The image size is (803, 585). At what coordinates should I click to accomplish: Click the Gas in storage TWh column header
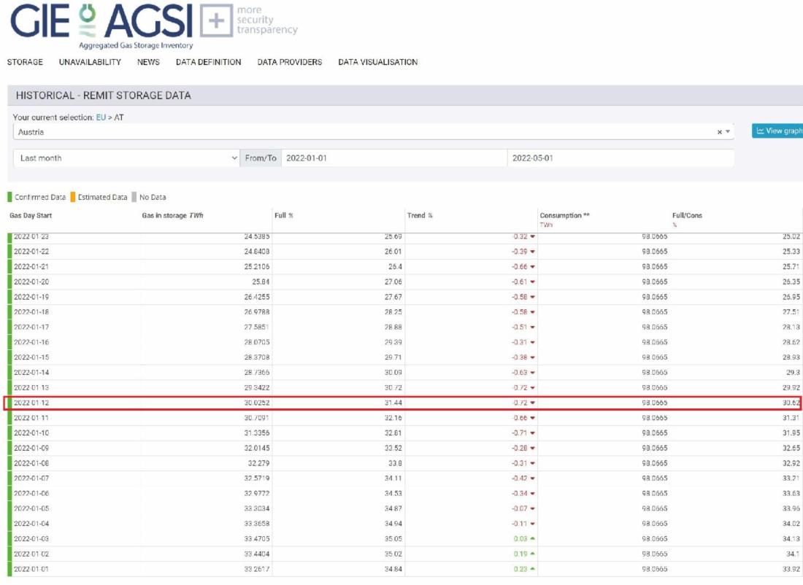pos(172,215)
